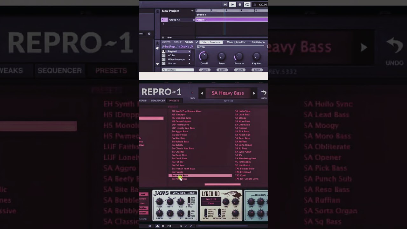Click Learn button under Key Amt
Viewport: 407px width, 229px height.
[257, 70]
